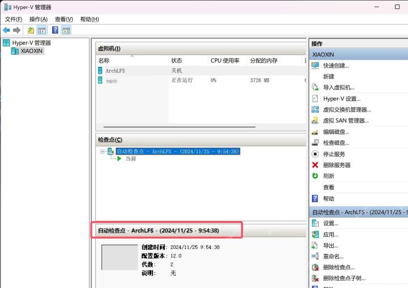Viewport: 408px width, 288px height.
Task: Toggle the action pane toolbar icon
Action: (66, 30)
